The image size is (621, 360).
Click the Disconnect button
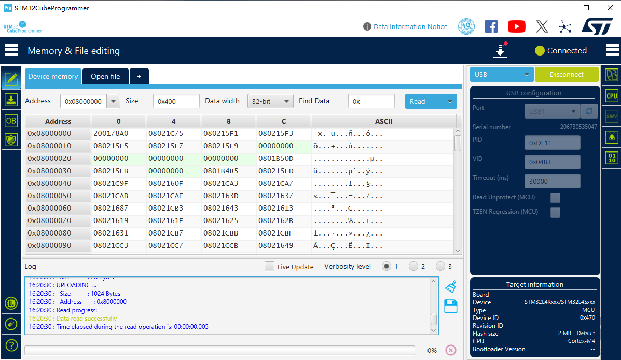[x=567, y=75]
